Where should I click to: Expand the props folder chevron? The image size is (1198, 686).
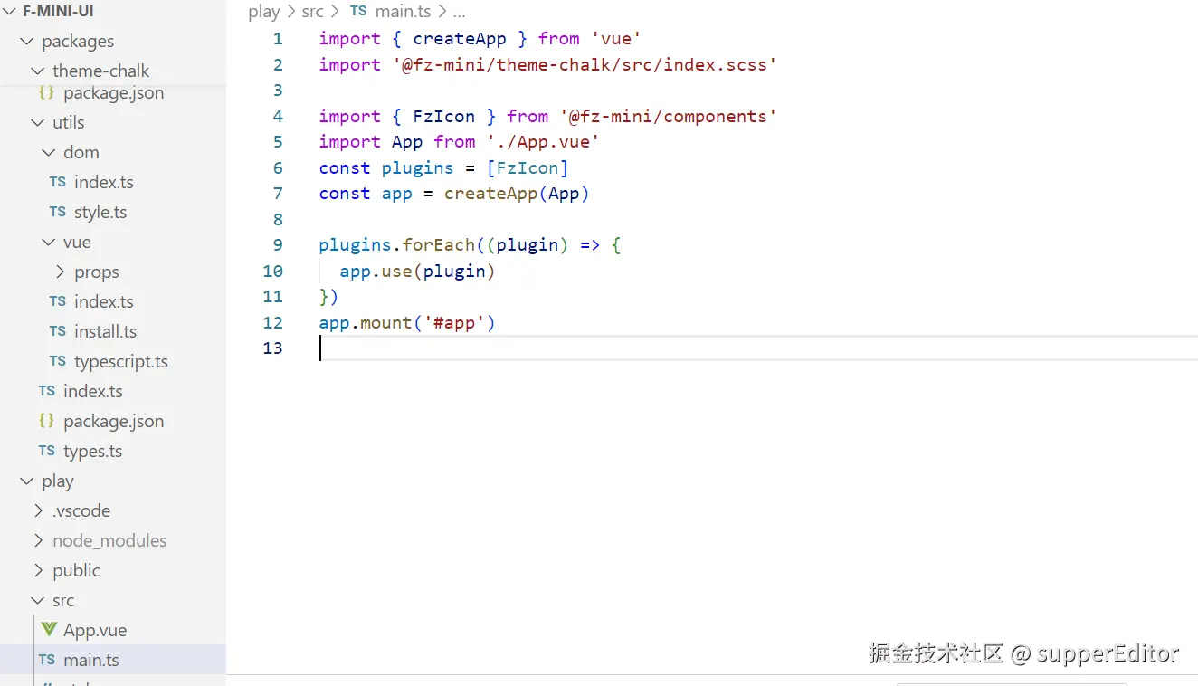(x=60, y=272)
